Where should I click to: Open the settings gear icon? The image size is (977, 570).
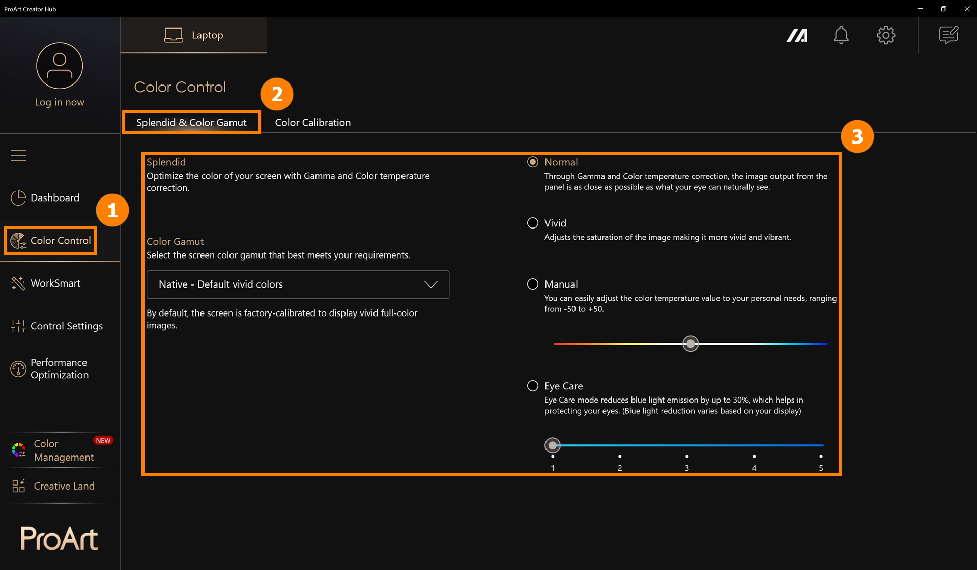point(886,35)
